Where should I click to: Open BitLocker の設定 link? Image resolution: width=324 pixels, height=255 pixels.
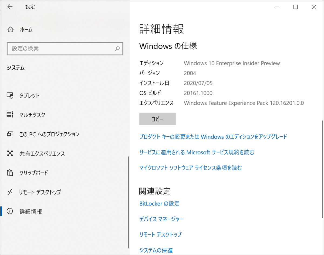[159, 204]
